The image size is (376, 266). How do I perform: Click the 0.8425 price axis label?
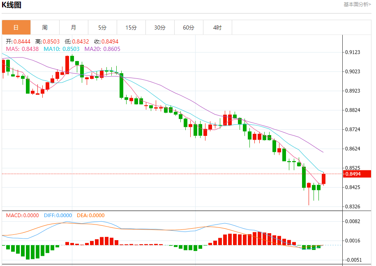click(x=353, y=187)
